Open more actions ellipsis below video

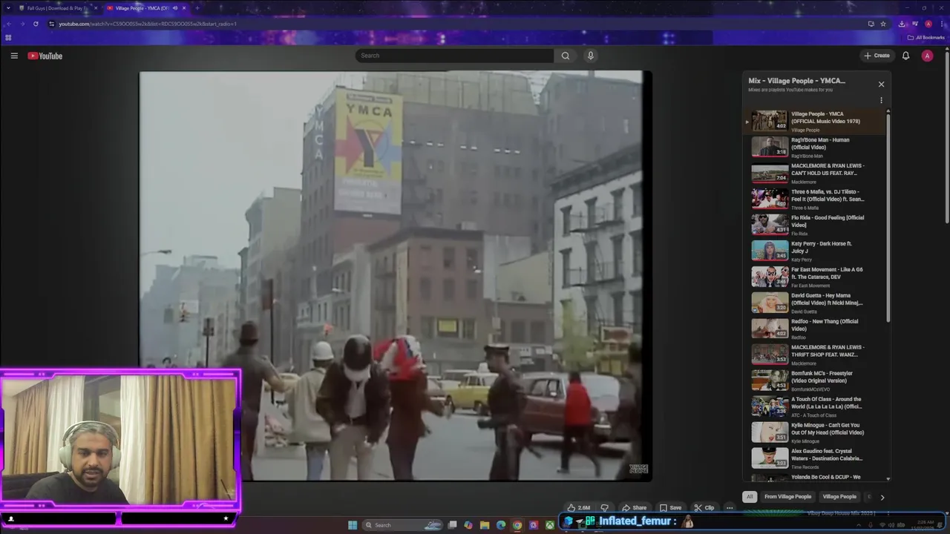(730, 508)
